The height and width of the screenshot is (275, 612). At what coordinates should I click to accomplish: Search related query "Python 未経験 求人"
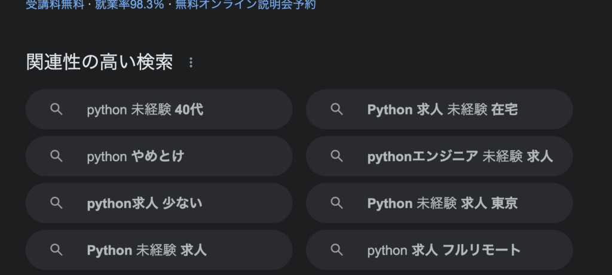pyautogui.click(x=147, y=250)
